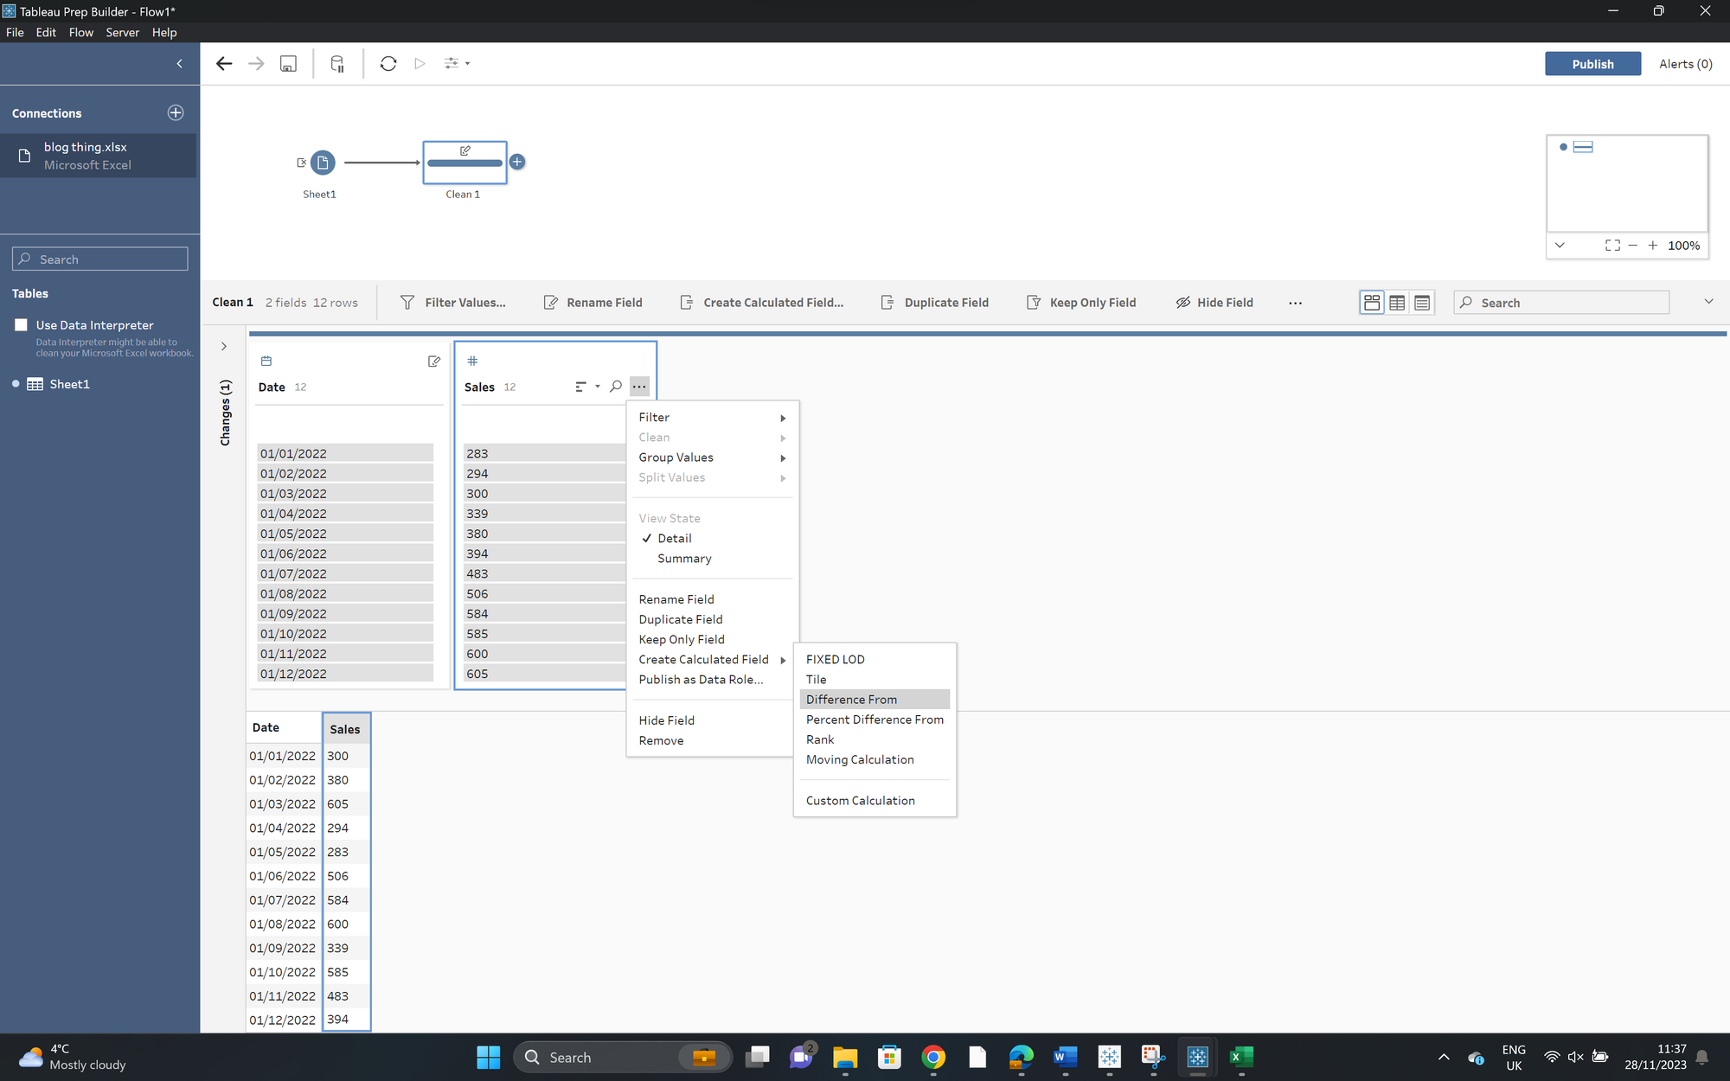Click the Undo back arrow

tap(224, 63)
